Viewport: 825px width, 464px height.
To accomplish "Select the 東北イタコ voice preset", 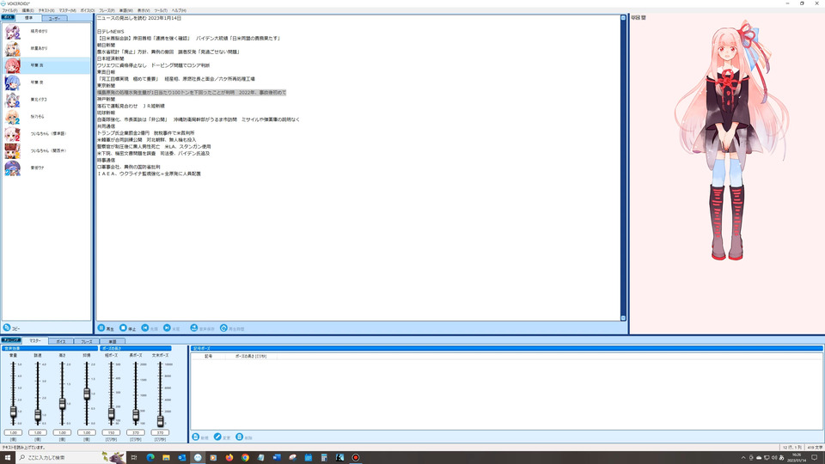I will tap(46, 100).
